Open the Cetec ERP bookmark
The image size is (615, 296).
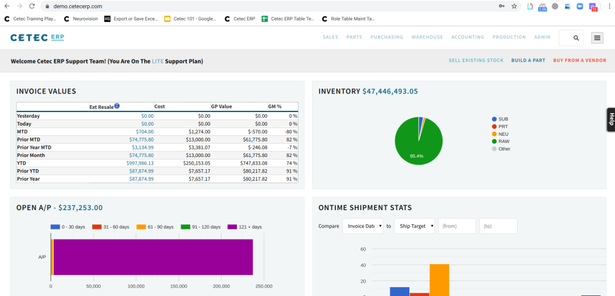click(240, 19)
